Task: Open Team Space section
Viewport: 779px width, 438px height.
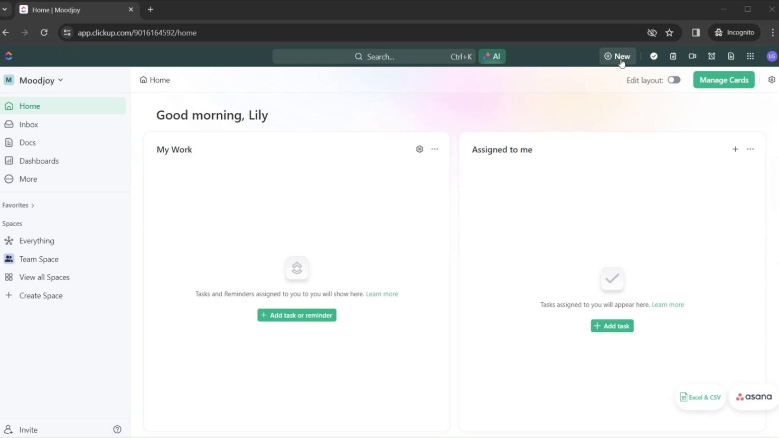Action: (x=39, y=259)
